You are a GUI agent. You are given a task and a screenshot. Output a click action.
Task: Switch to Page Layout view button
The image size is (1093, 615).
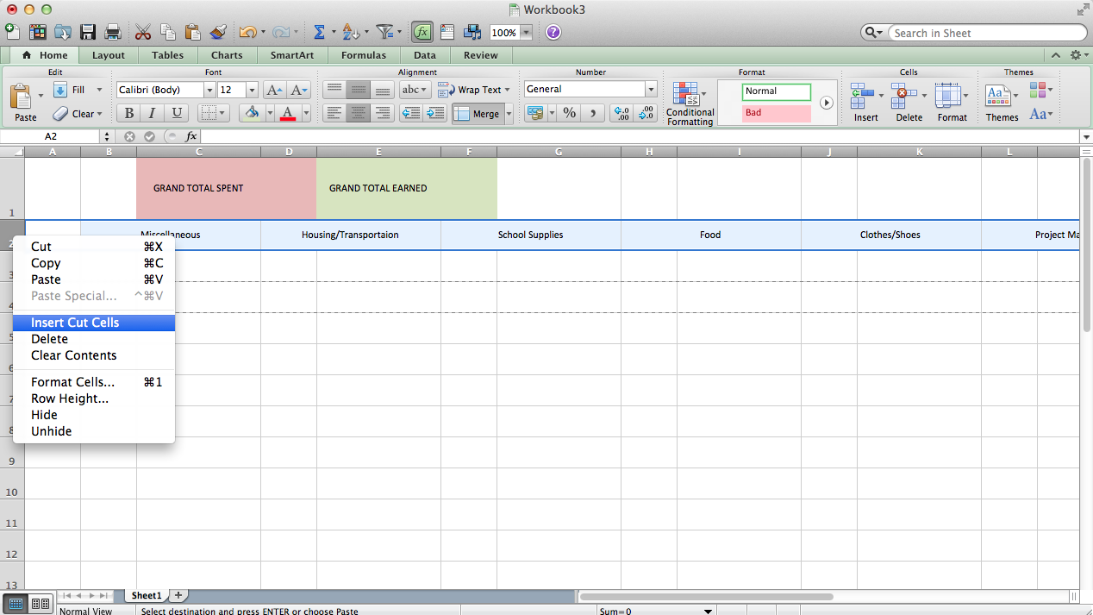point(40,604)
